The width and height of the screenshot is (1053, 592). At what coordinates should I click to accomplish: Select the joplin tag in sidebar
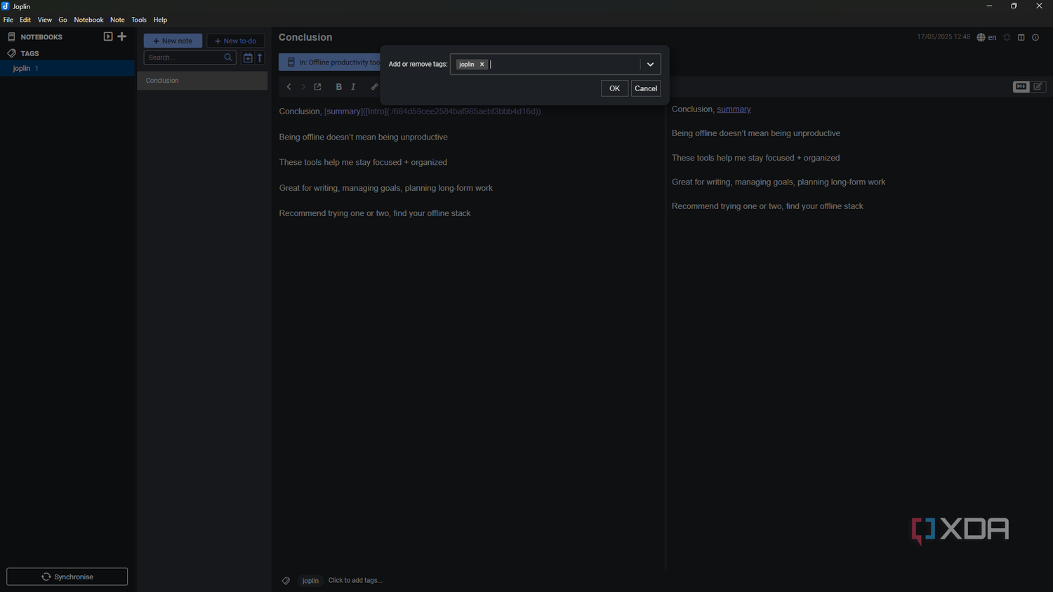67,68
